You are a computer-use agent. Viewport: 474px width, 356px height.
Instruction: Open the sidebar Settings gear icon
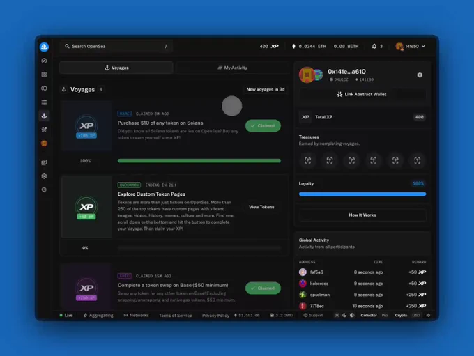point(44,176)
